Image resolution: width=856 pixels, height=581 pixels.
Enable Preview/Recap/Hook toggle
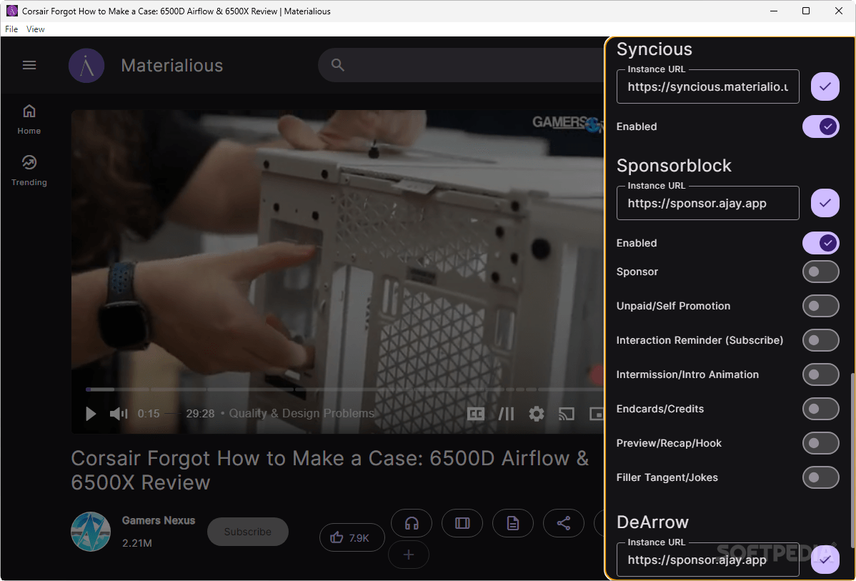820,443
